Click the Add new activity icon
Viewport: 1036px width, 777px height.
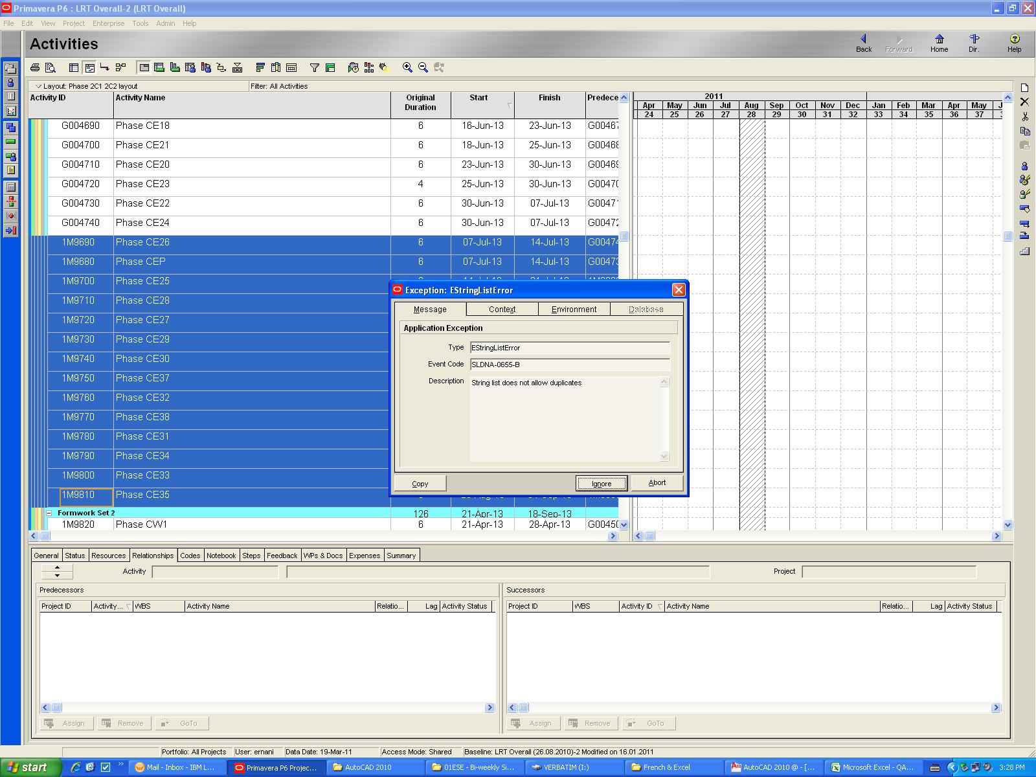pyautogui.click(x=1024, y=88)
